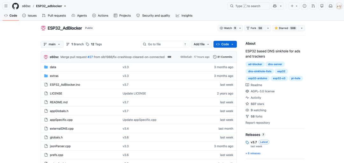Click the data folder icon
Image resolution: width=344 pixels, height=163 pixels.
point(46,67)
